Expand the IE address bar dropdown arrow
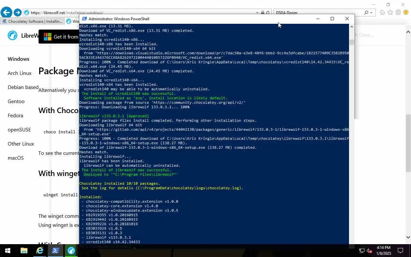Screen dimensions: 411x257 257,13
